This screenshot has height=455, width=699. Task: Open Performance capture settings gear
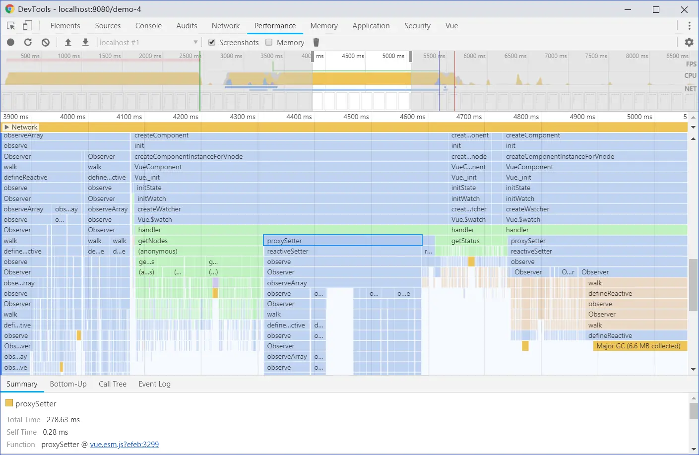pyautogui.click(x=689, y=43)
